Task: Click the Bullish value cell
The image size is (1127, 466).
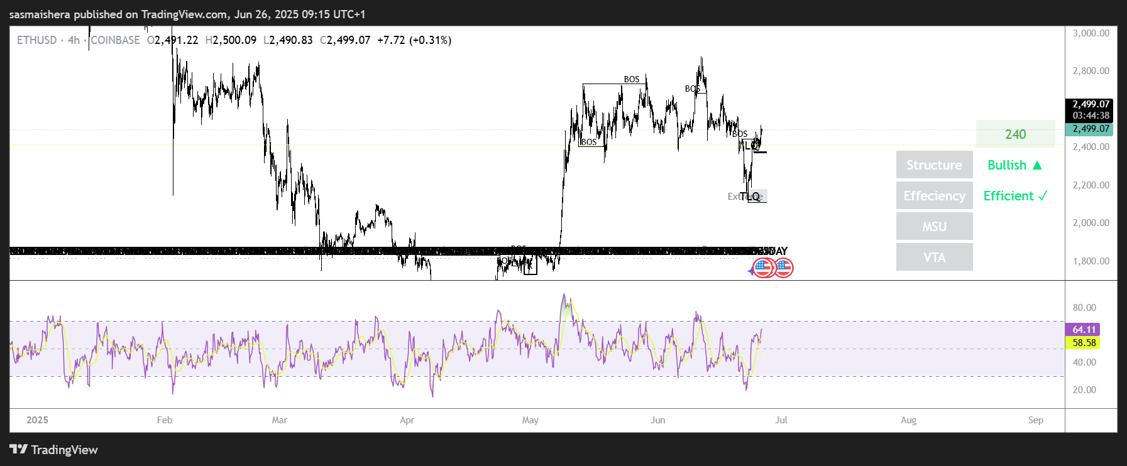Action: (1015, 165)
